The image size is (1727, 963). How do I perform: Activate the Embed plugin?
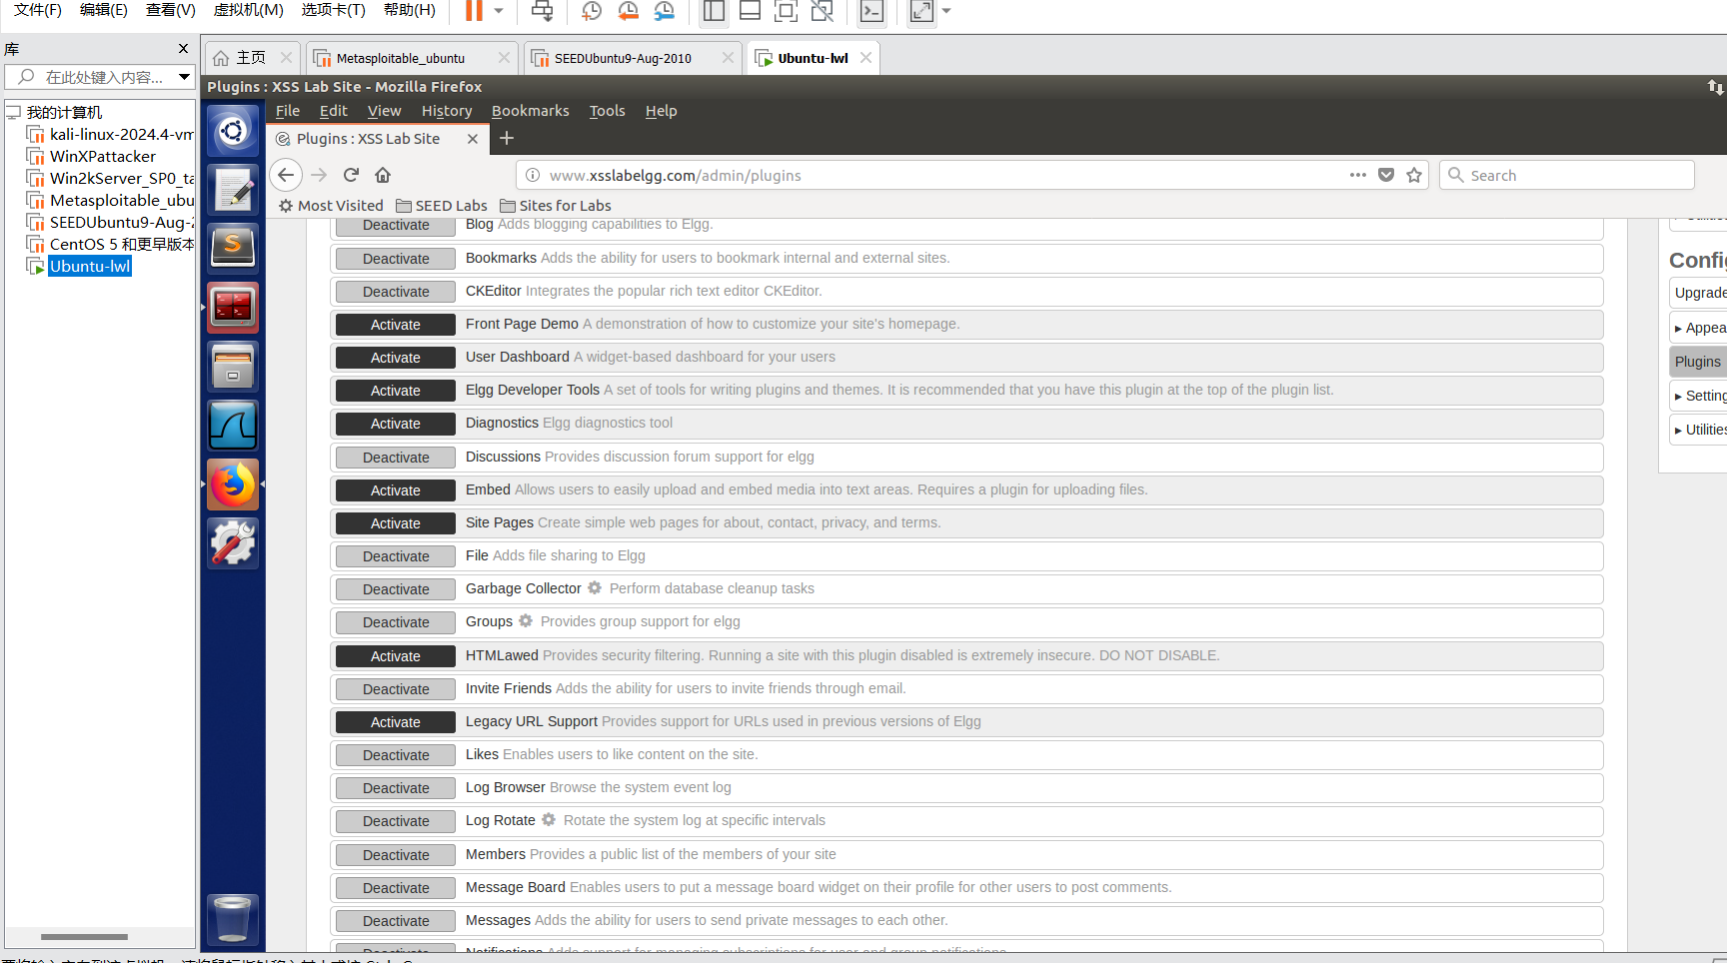pos(396,490)
